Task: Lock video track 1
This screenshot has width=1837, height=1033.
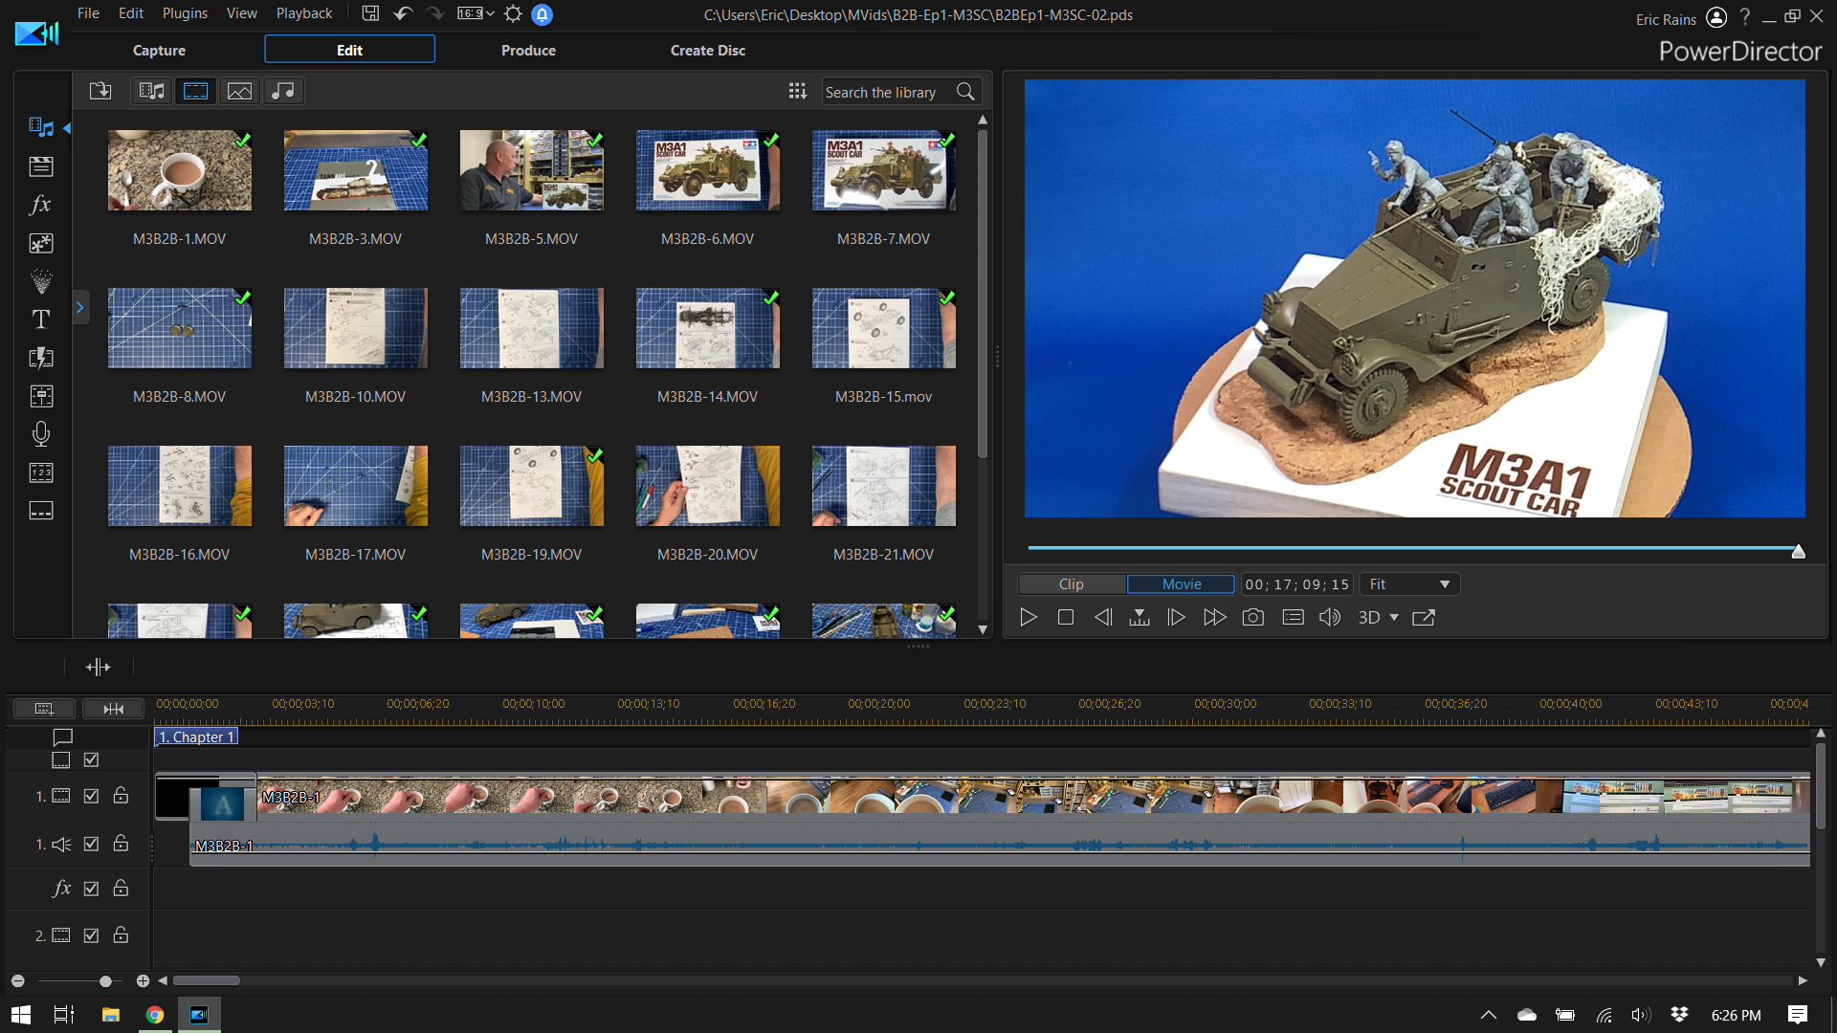Action: pos(121,795)
